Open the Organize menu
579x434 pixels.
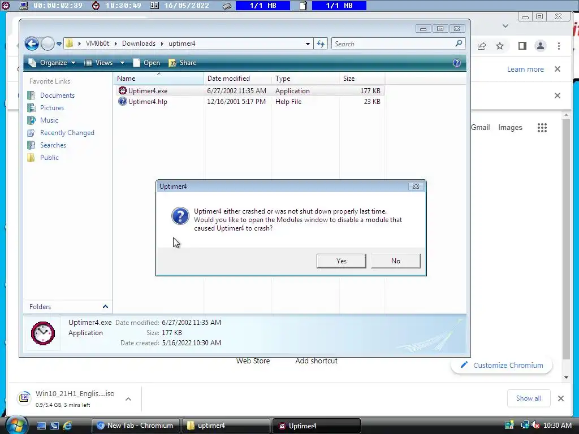click(x=52, y=63)
